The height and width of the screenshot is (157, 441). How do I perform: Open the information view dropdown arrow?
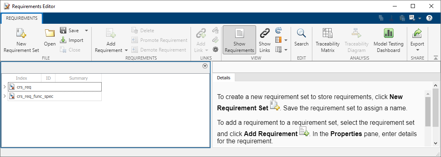coord(286,50)
